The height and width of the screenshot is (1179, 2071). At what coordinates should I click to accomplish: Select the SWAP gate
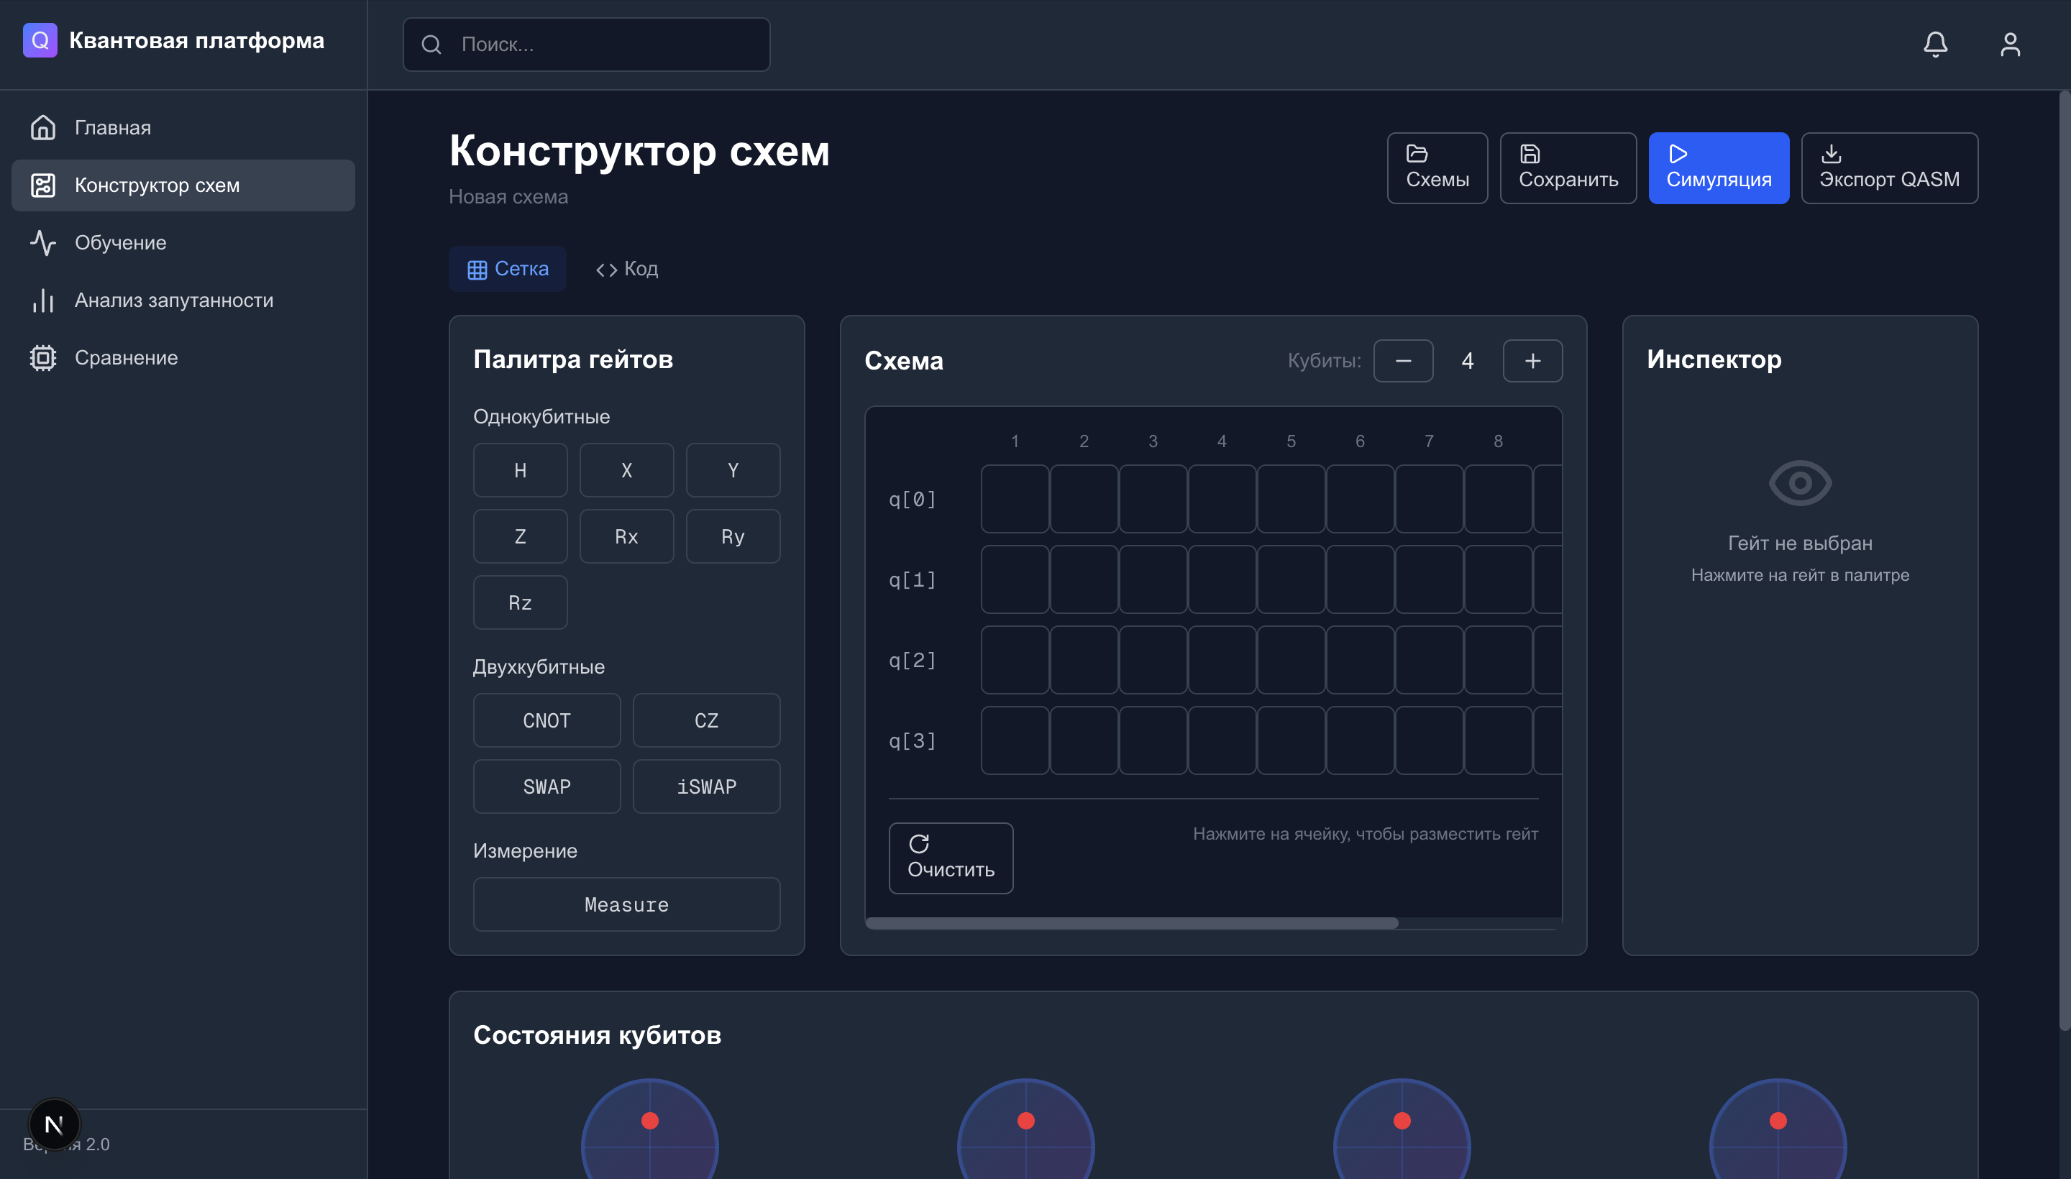[x=547, y=786]
